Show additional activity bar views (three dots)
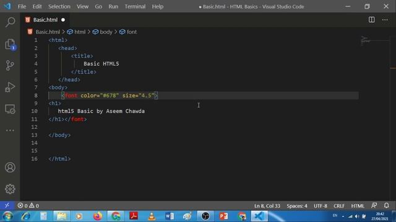The height and width of the screenshot is (222, 396). 10,130
